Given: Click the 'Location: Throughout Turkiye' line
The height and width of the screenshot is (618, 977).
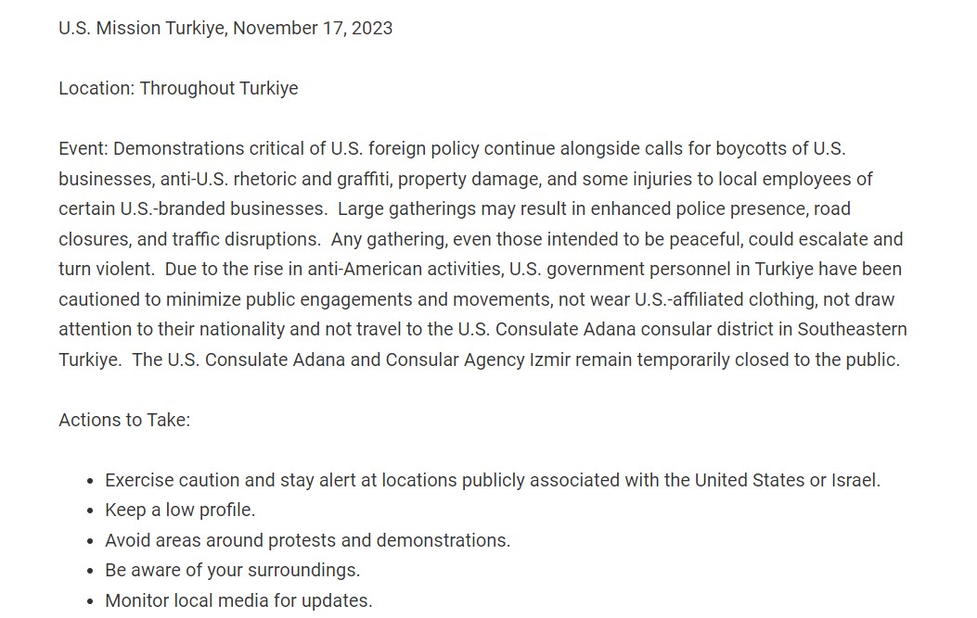Looking at the screenshot, I should click(178, 88).
